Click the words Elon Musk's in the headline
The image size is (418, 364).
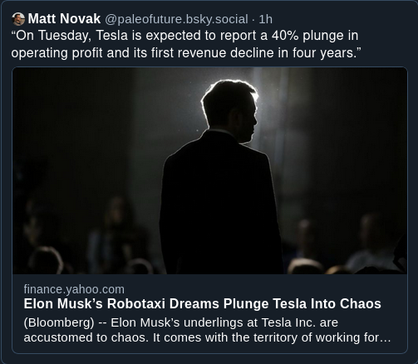coord(63,303)
